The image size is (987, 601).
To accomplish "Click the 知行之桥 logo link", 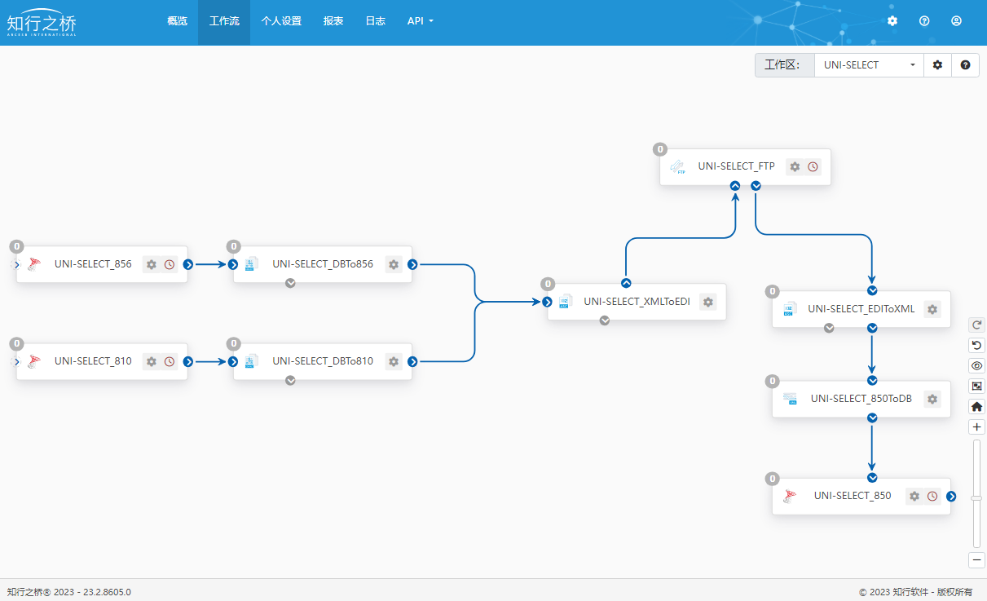I will click(41, 21).
